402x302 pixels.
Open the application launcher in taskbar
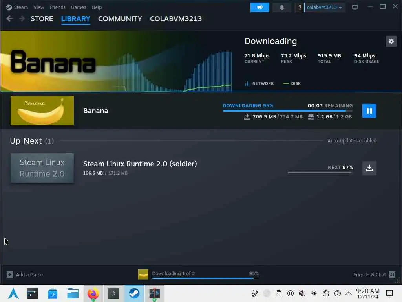13,293
